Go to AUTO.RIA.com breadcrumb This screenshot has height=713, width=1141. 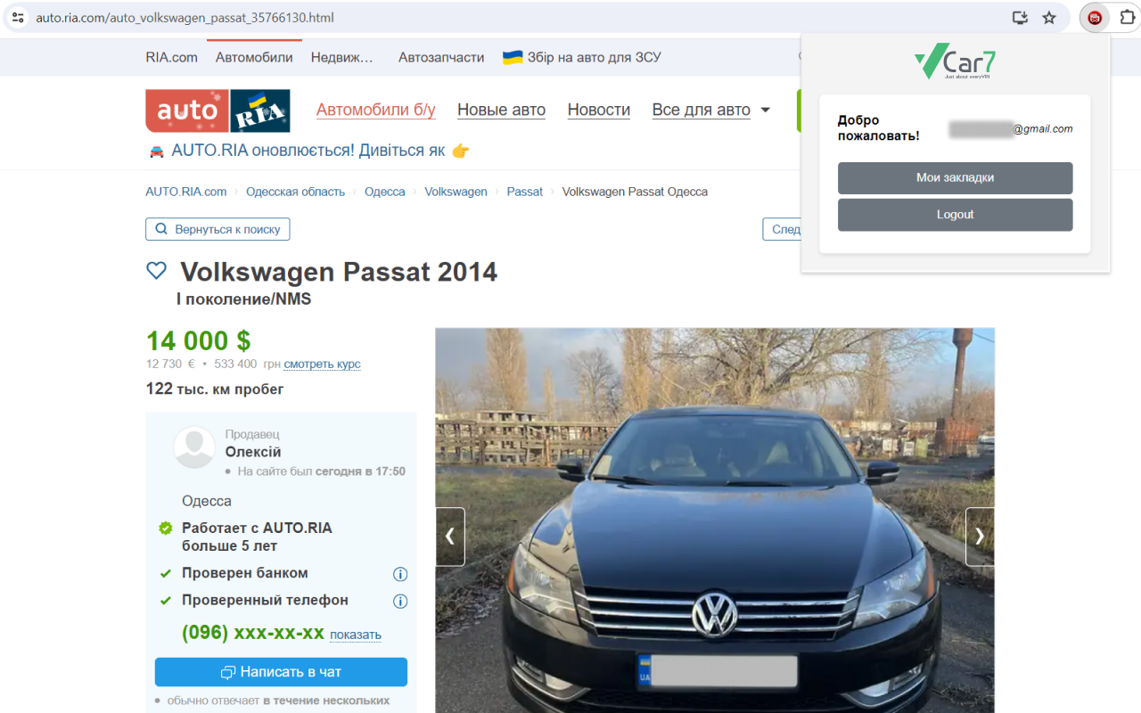(186, 192)
